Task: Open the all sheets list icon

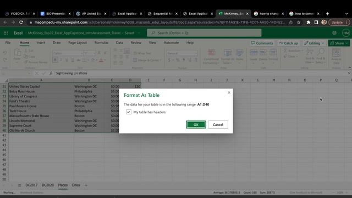Action: (x=20, y=185)
